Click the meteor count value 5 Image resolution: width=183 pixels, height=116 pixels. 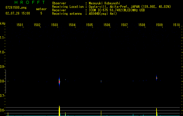pyautogui.click(x=41, y=13)
